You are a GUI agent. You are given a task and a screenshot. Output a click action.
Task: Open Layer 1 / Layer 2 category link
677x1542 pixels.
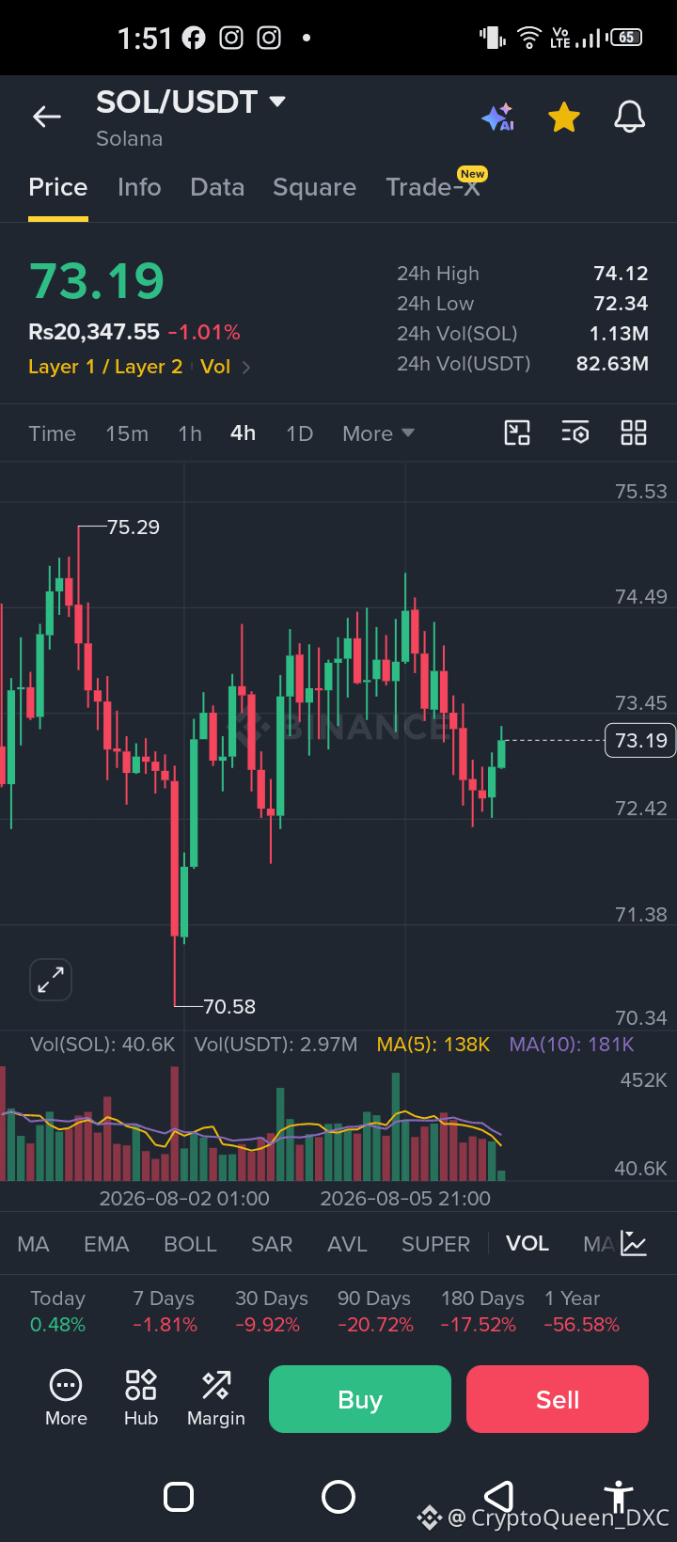(x=105, y=367)
